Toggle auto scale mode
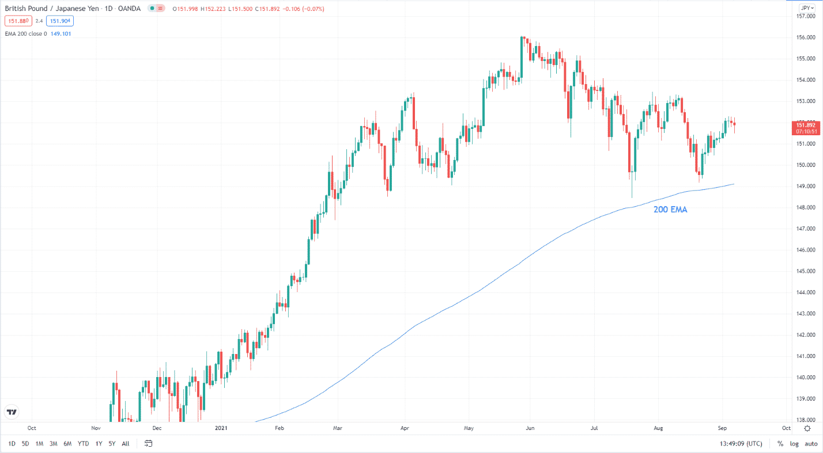This screenshot has width=823, height=453. [811, 444]
